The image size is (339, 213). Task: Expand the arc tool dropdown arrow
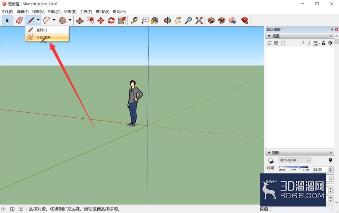coord(54,20)
